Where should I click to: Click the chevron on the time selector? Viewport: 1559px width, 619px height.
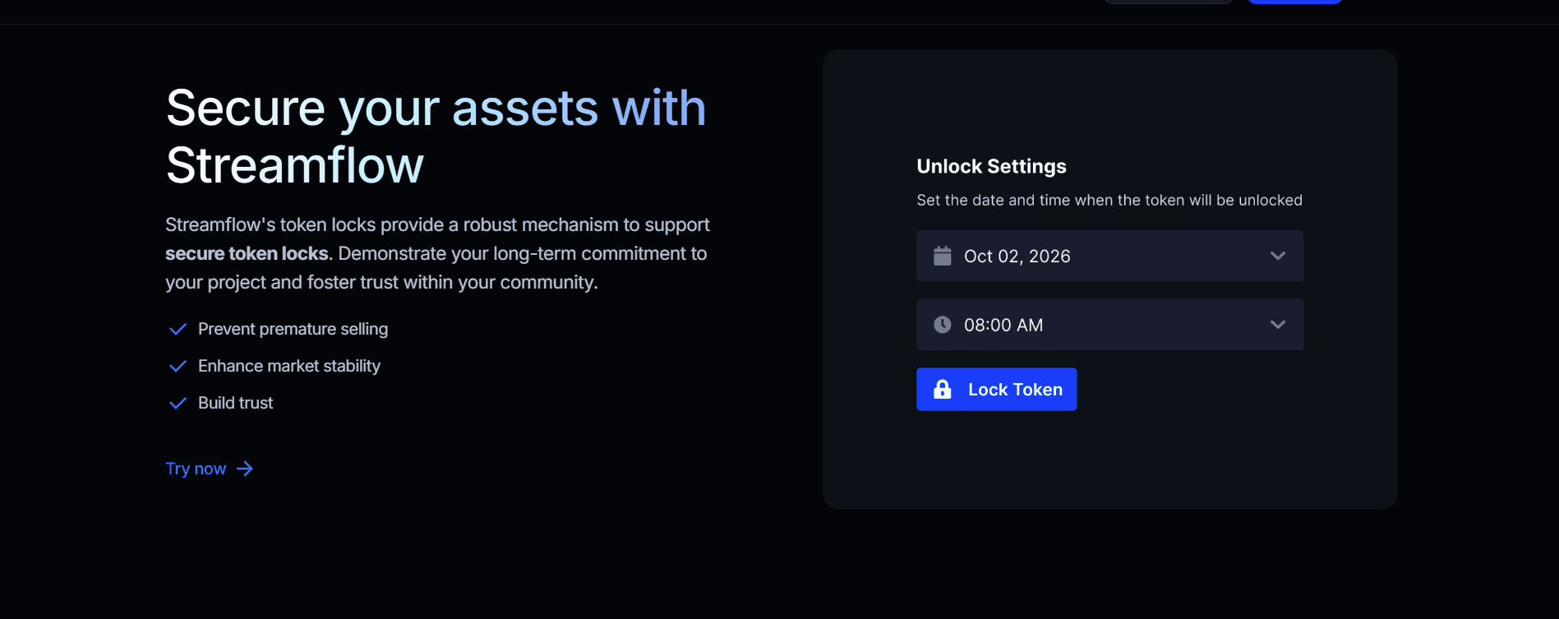tap(1277, 324)
